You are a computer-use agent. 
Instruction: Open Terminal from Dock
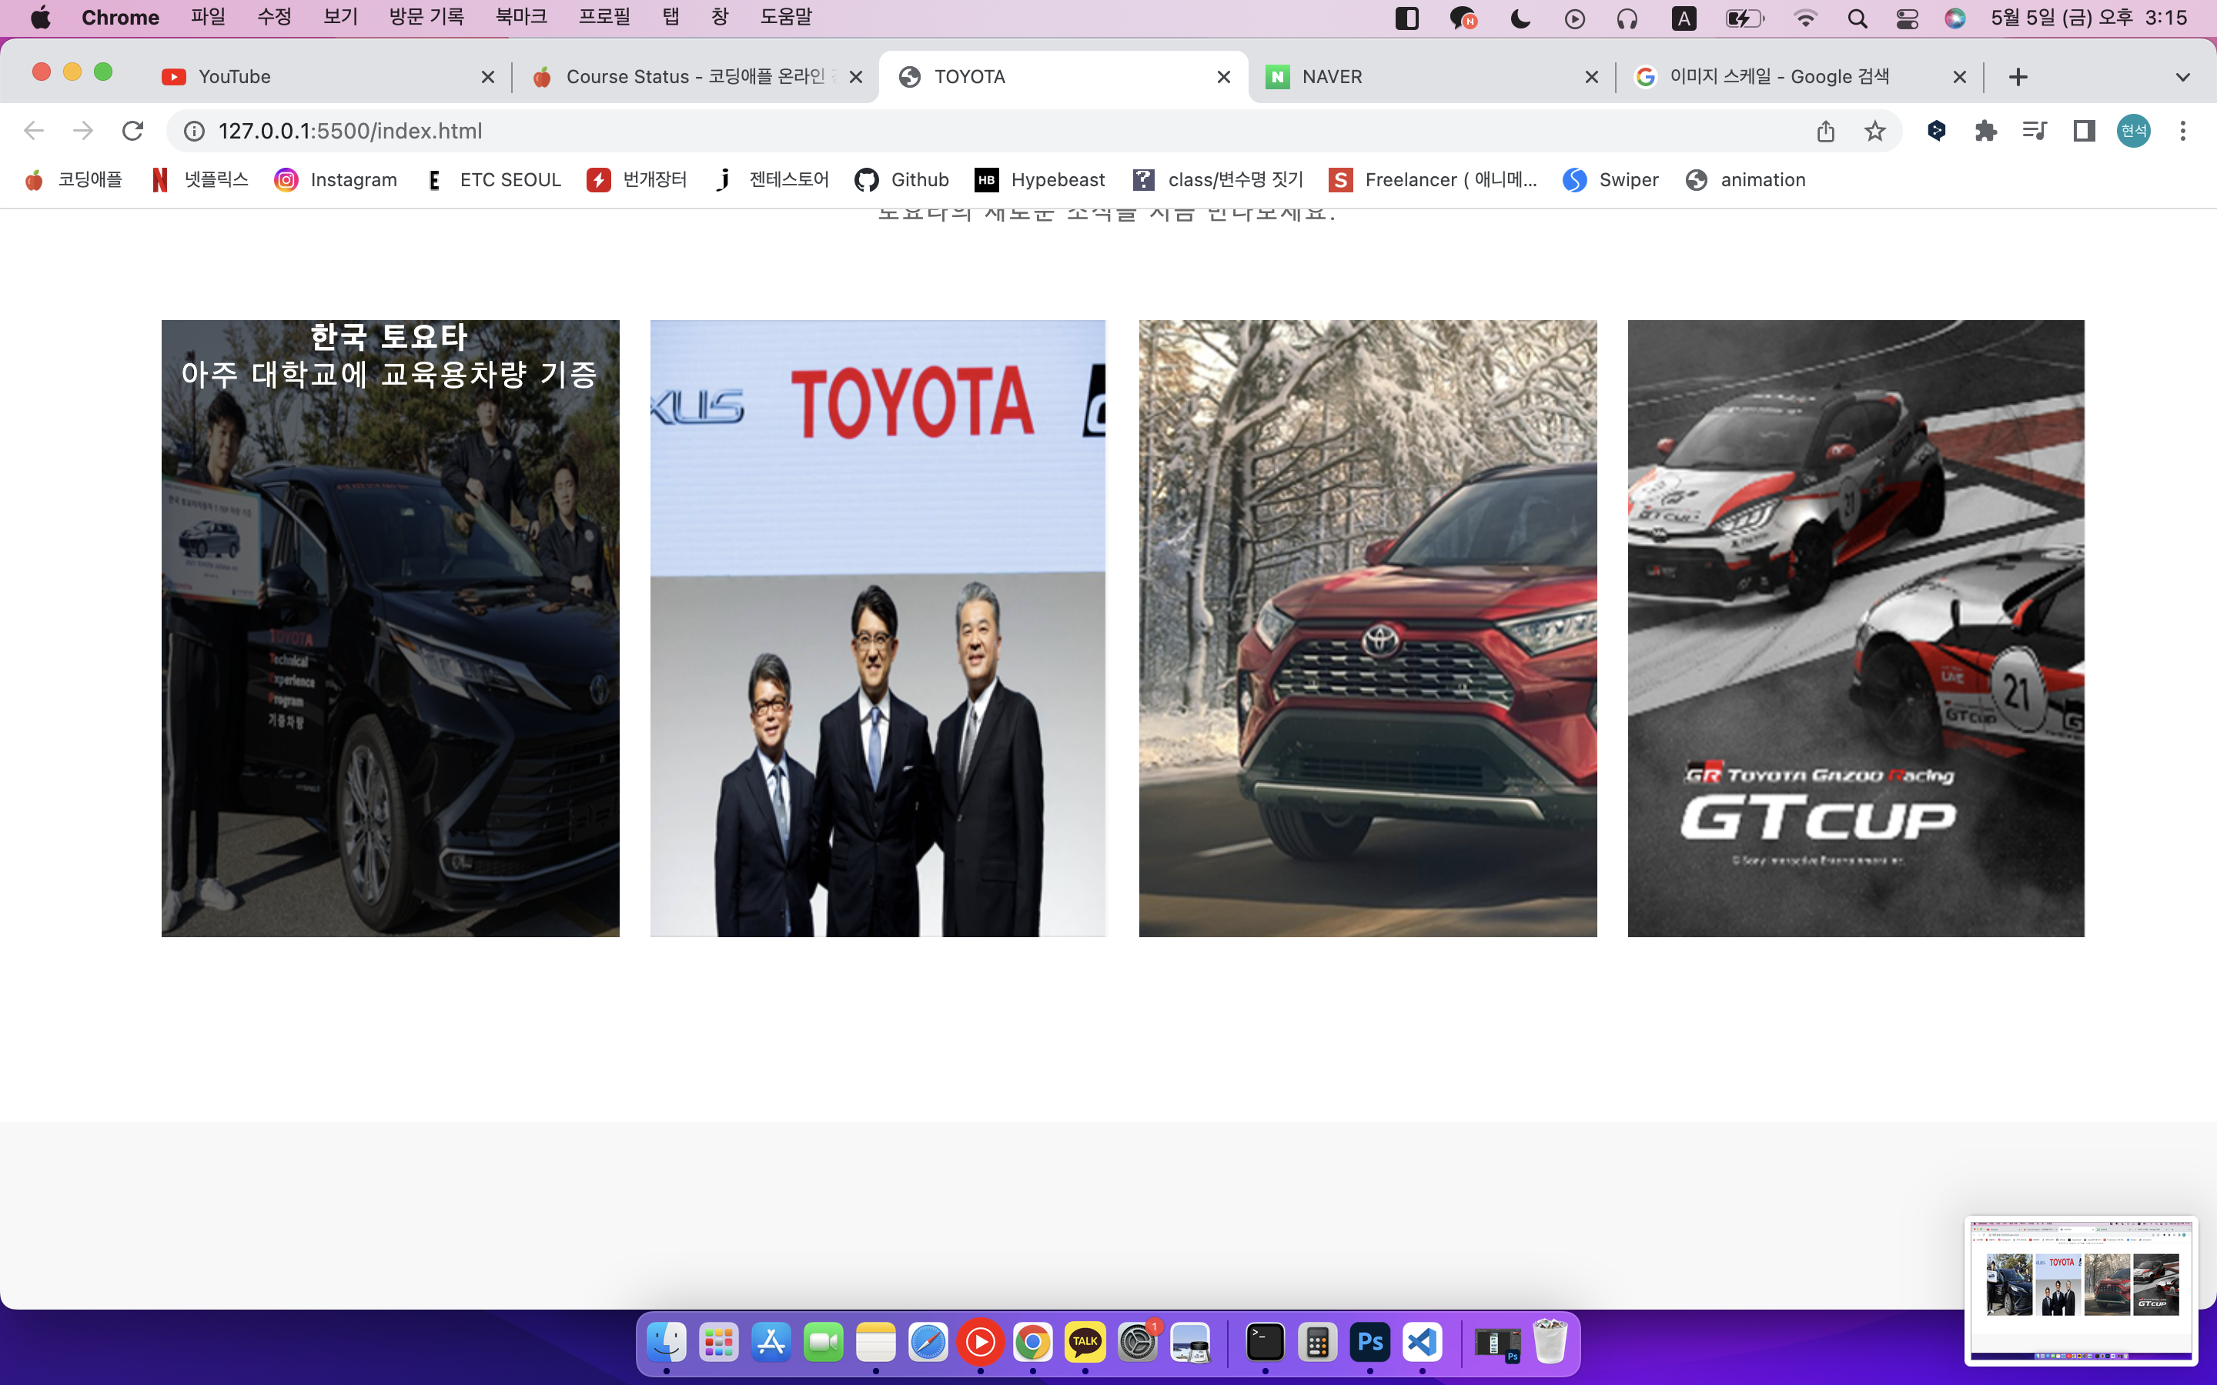point(1266,1343)
